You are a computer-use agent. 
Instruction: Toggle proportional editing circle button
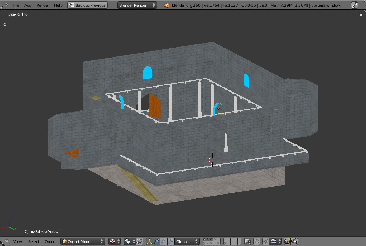click(x=256, y=242)
